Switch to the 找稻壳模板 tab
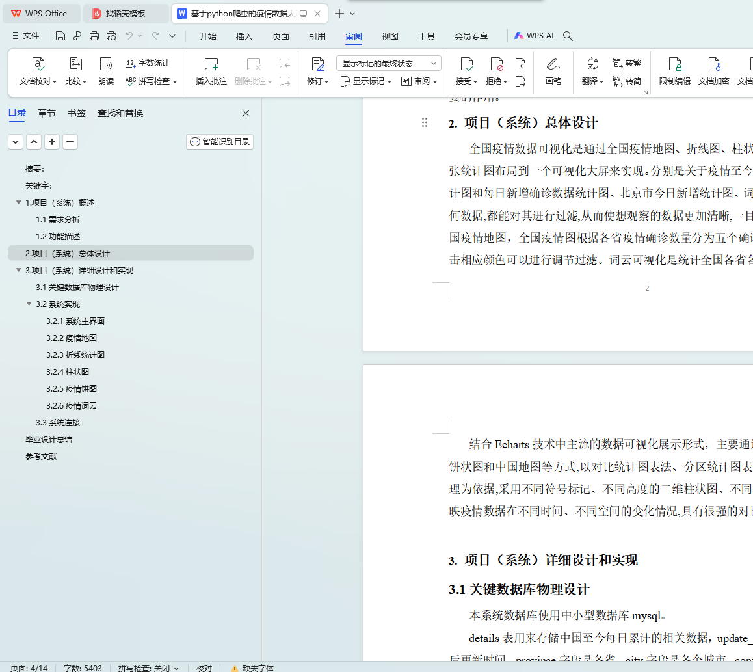The image size is (753, 672). click(125, 14)
